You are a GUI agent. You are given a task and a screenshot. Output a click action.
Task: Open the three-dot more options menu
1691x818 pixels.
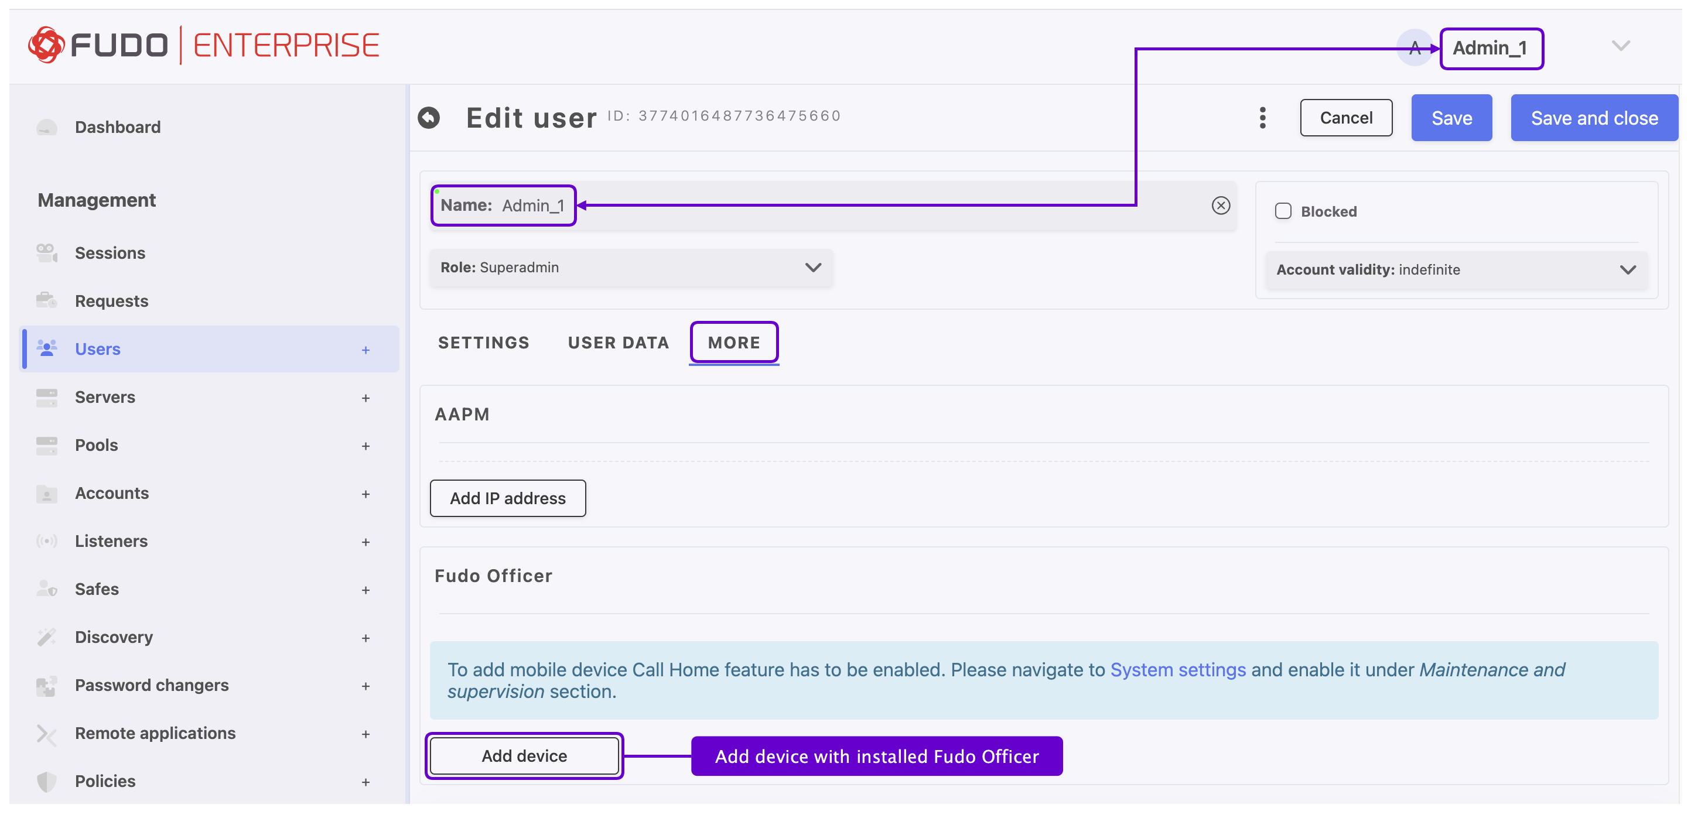(1262, 118)
